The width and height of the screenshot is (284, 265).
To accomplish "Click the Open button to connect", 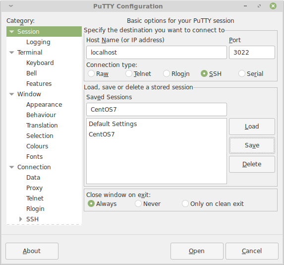I will point(197,251).
